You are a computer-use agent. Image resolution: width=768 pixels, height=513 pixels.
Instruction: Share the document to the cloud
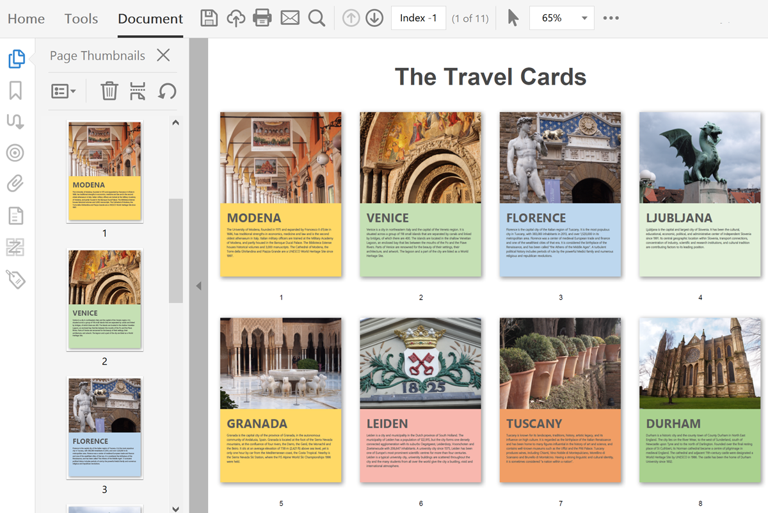236,18
